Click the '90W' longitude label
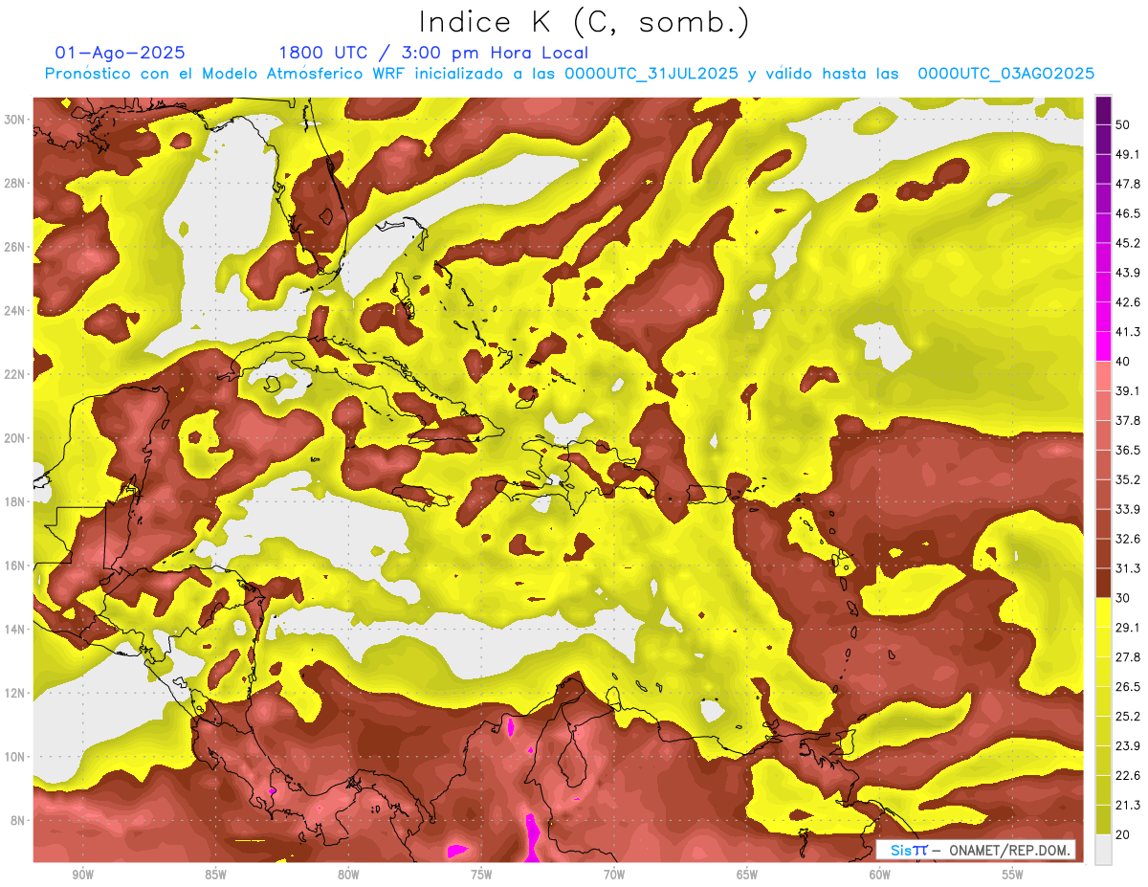The width and height of the screenshot is (1148, 887). coord(82,875)
